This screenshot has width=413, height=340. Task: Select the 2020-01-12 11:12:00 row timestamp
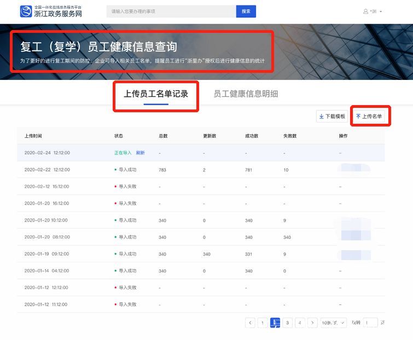(46, 304)
